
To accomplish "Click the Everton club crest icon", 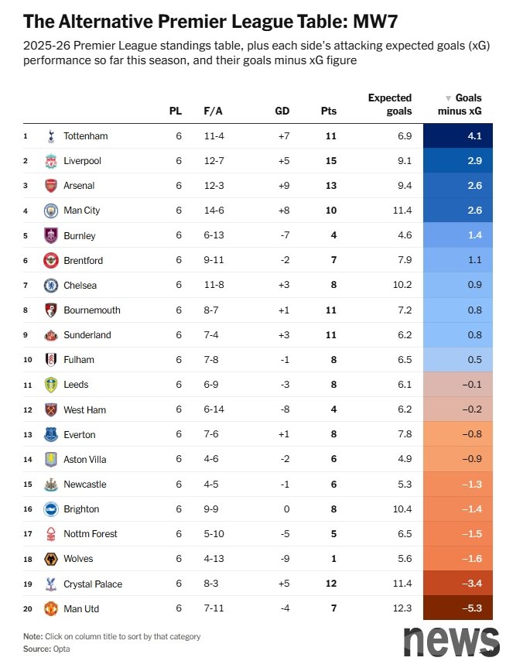I will 51,434.
